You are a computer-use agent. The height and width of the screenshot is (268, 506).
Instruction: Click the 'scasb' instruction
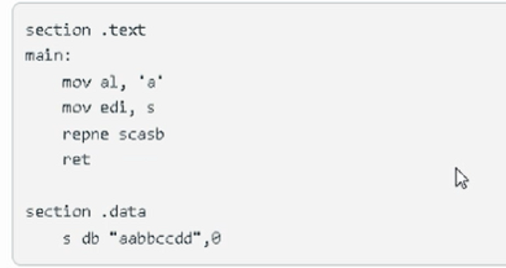click(142, 134)
